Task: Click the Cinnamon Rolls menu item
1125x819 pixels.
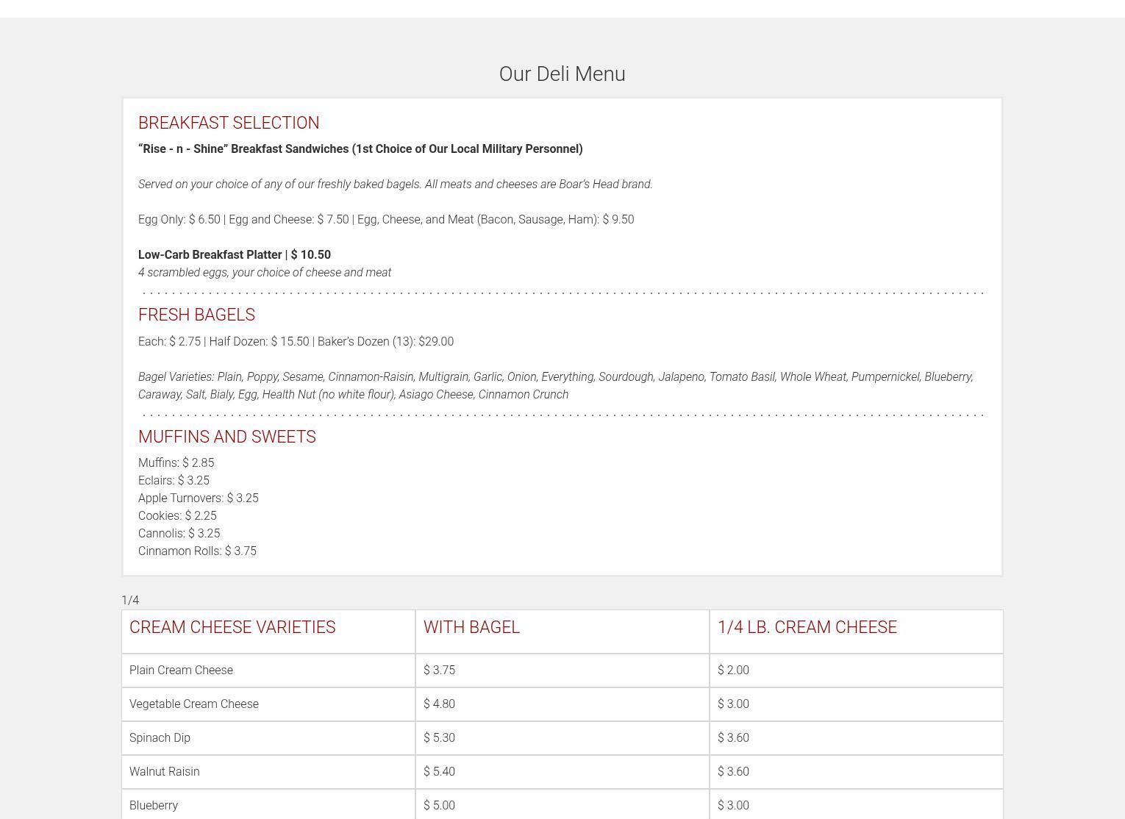Action: coord(197,551)
